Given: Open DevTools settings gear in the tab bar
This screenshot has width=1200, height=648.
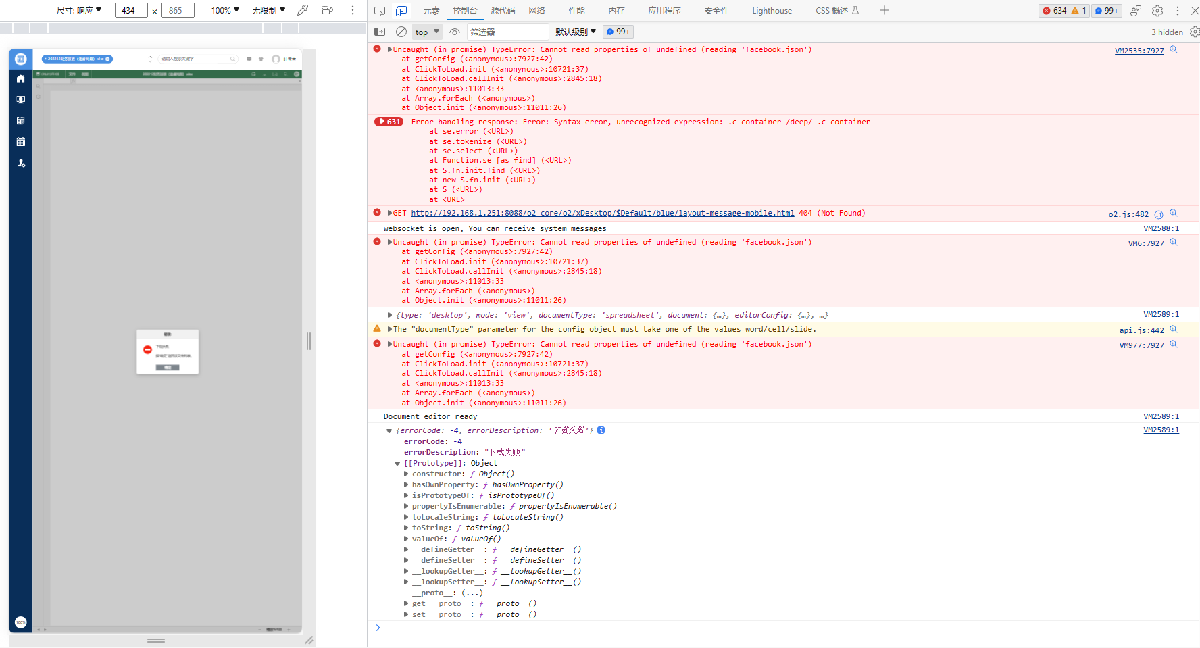Looking at the screenshot, I should point(1157,11).
